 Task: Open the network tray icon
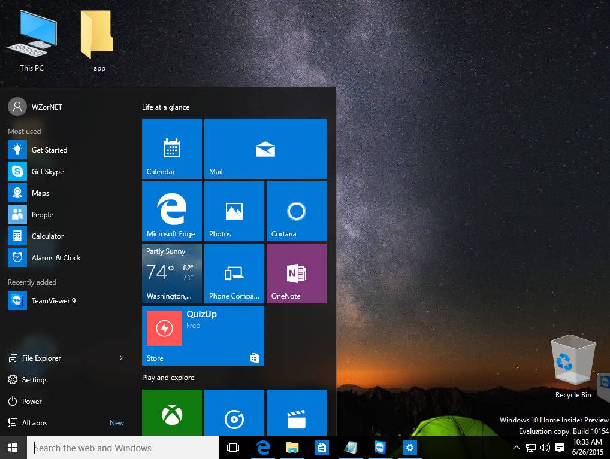[531, 448]
